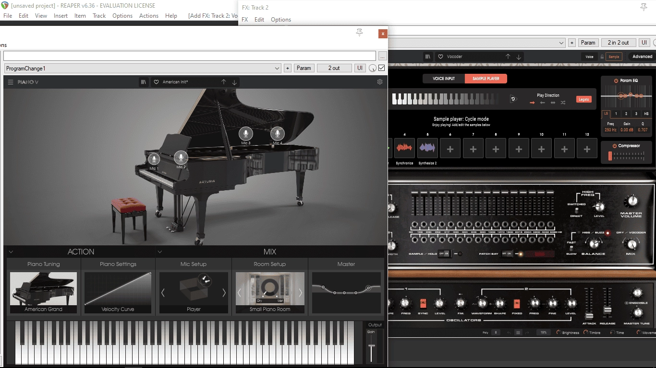The height and width of the screenshot is (368, 656).
Task: Open the Vocoder preset library browser
Action: coord(428,57)
